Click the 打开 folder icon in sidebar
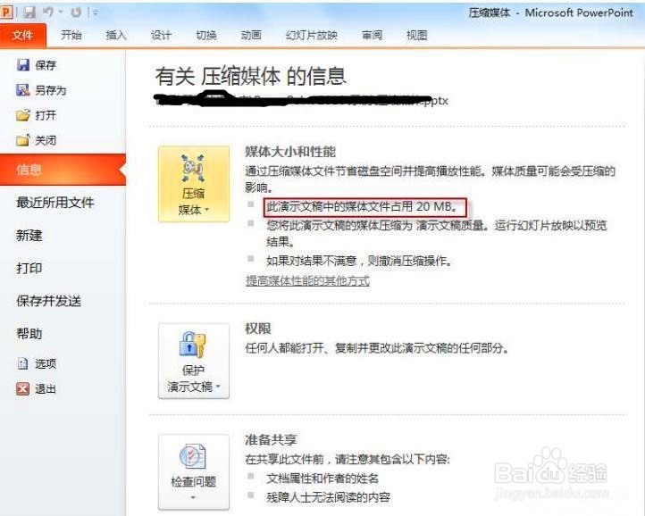The image size is (645, 516). [x=23, y=115]
